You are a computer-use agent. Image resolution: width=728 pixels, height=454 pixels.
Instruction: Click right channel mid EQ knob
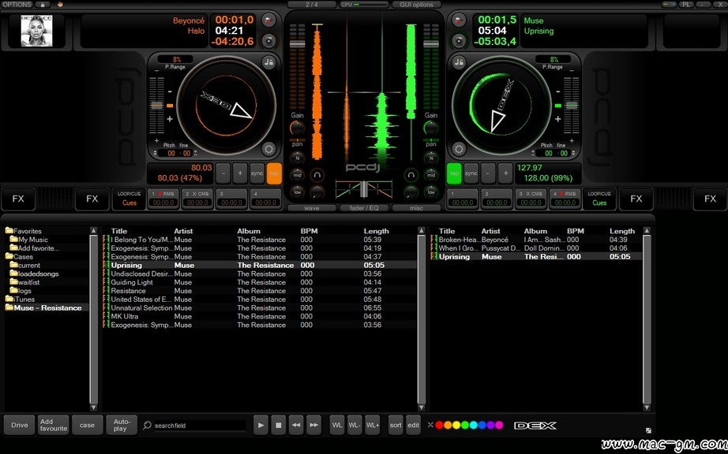point(431,175)
